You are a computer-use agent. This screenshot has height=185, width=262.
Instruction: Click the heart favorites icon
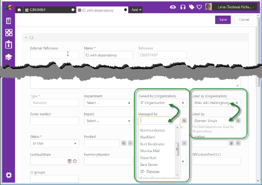point(199,7)
